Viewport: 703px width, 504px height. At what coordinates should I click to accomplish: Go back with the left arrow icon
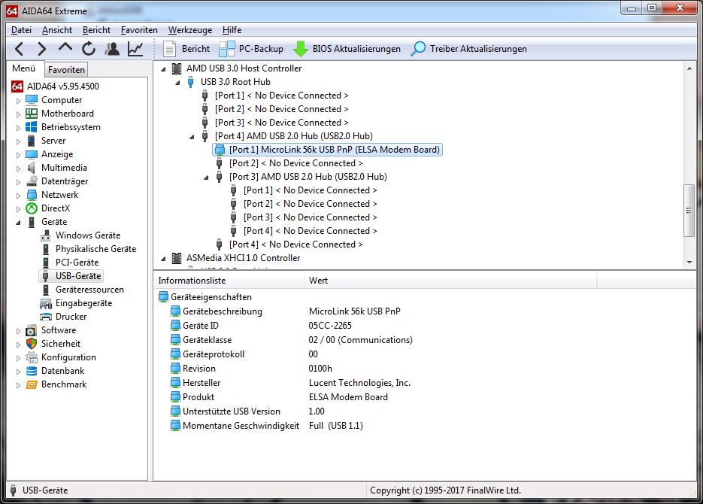click(19, 48)
